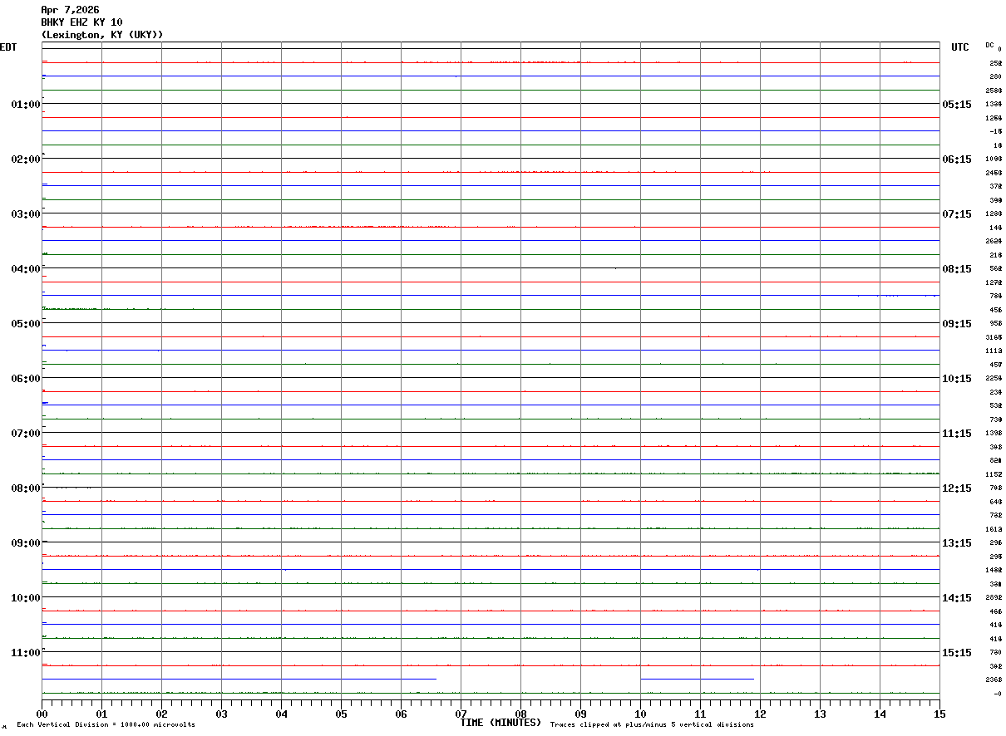Click minute tick label "12" on time axis
This screenshot has width=1006, height=736.
pyautogui.click(x=760, y=714)
